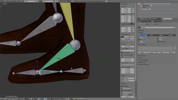Enable the Axes display checkbox
This screenshot has width=178, height=100.
(139, 39)
